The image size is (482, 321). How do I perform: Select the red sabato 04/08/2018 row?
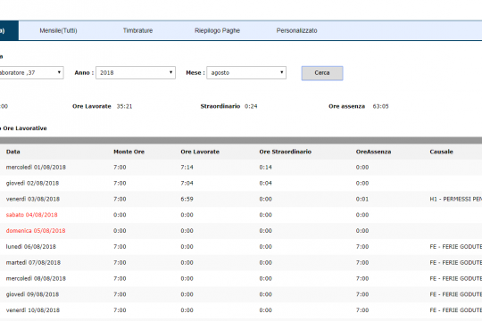coord(241,215)
